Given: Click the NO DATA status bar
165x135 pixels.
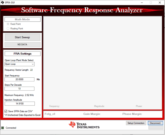Looking at the screenshot, I should tap(22, 45).
